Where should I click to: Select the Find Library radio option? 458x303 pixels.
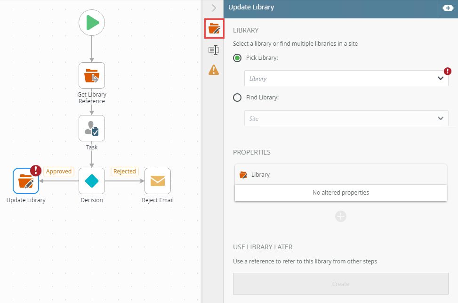[238, 98]
